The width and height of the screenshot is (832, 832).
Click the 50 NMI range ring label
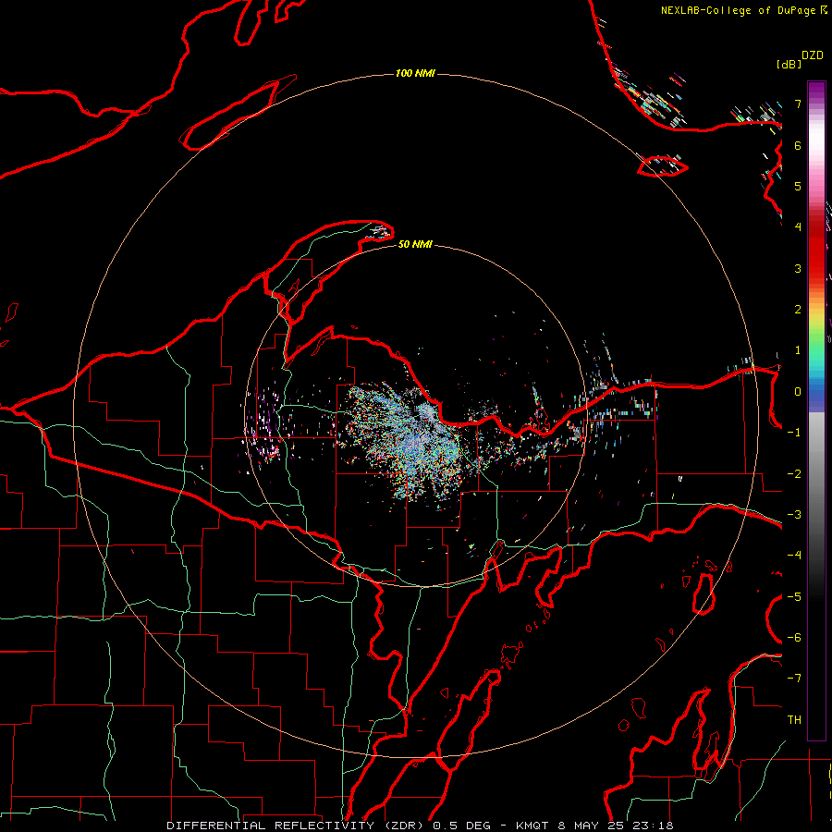click(x=415, y=244)
